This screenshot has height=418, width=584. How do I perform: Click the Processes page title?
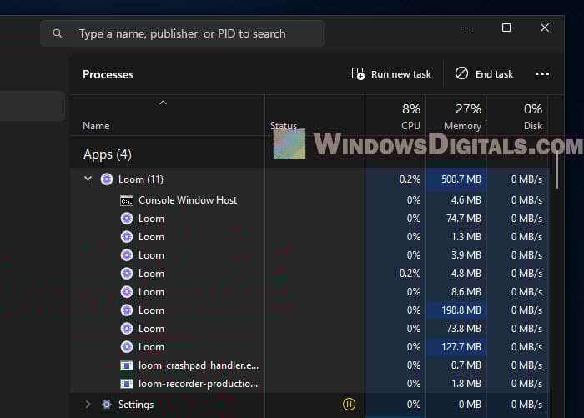108,74
